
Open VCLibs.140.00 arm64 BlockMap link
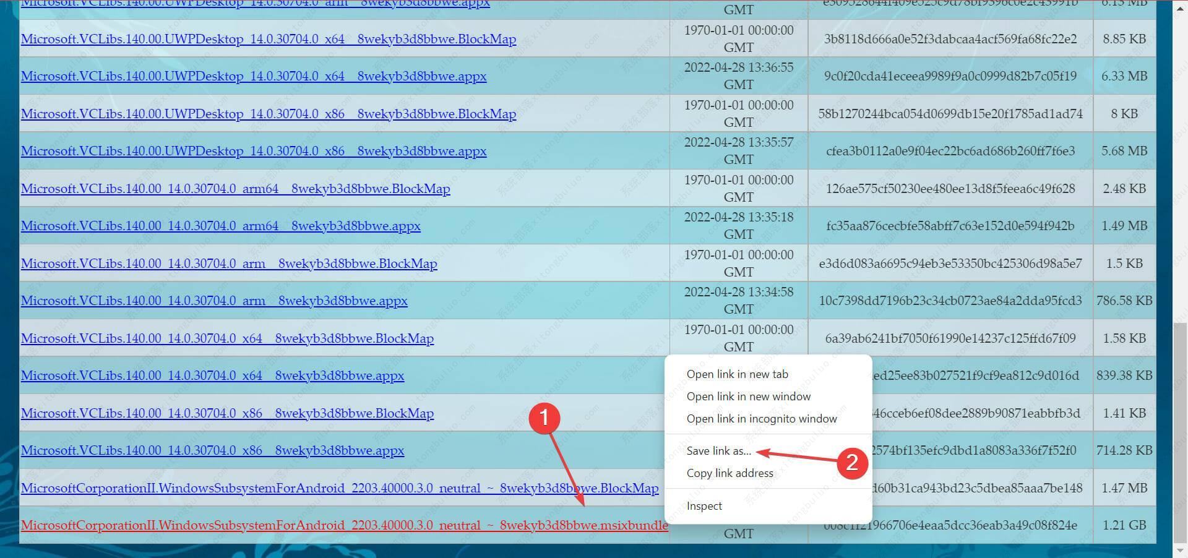[236, 189]
